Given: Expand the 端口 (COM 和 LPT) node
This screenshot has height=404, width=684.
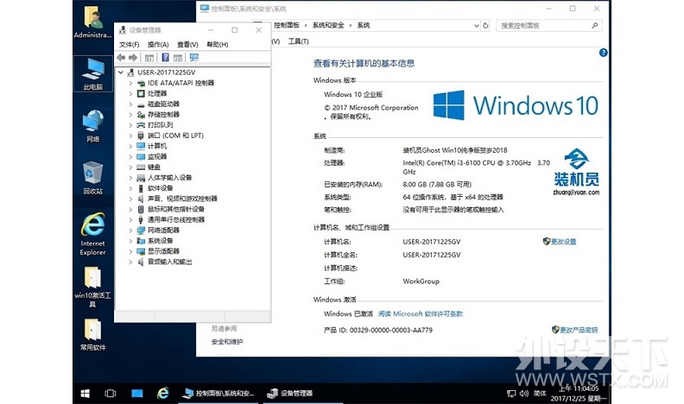Looking at the screenshot, I should 130,136.
